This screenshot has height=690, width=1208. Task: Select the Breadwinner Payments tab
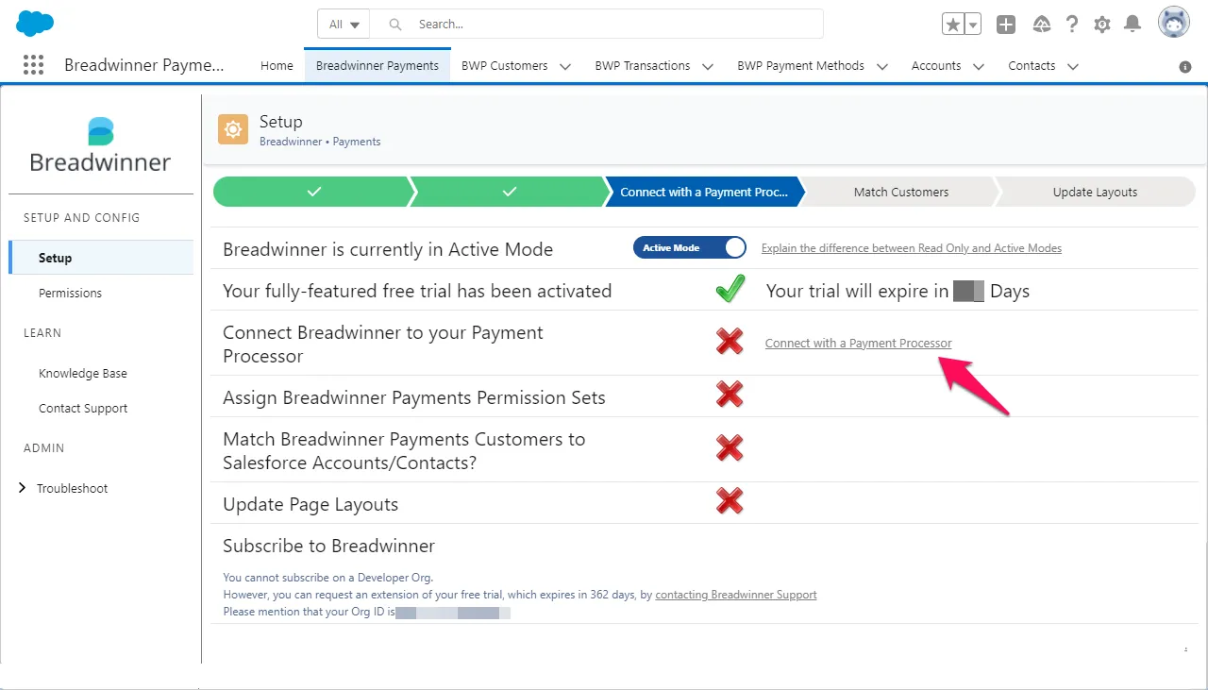[x=377, y=66]
